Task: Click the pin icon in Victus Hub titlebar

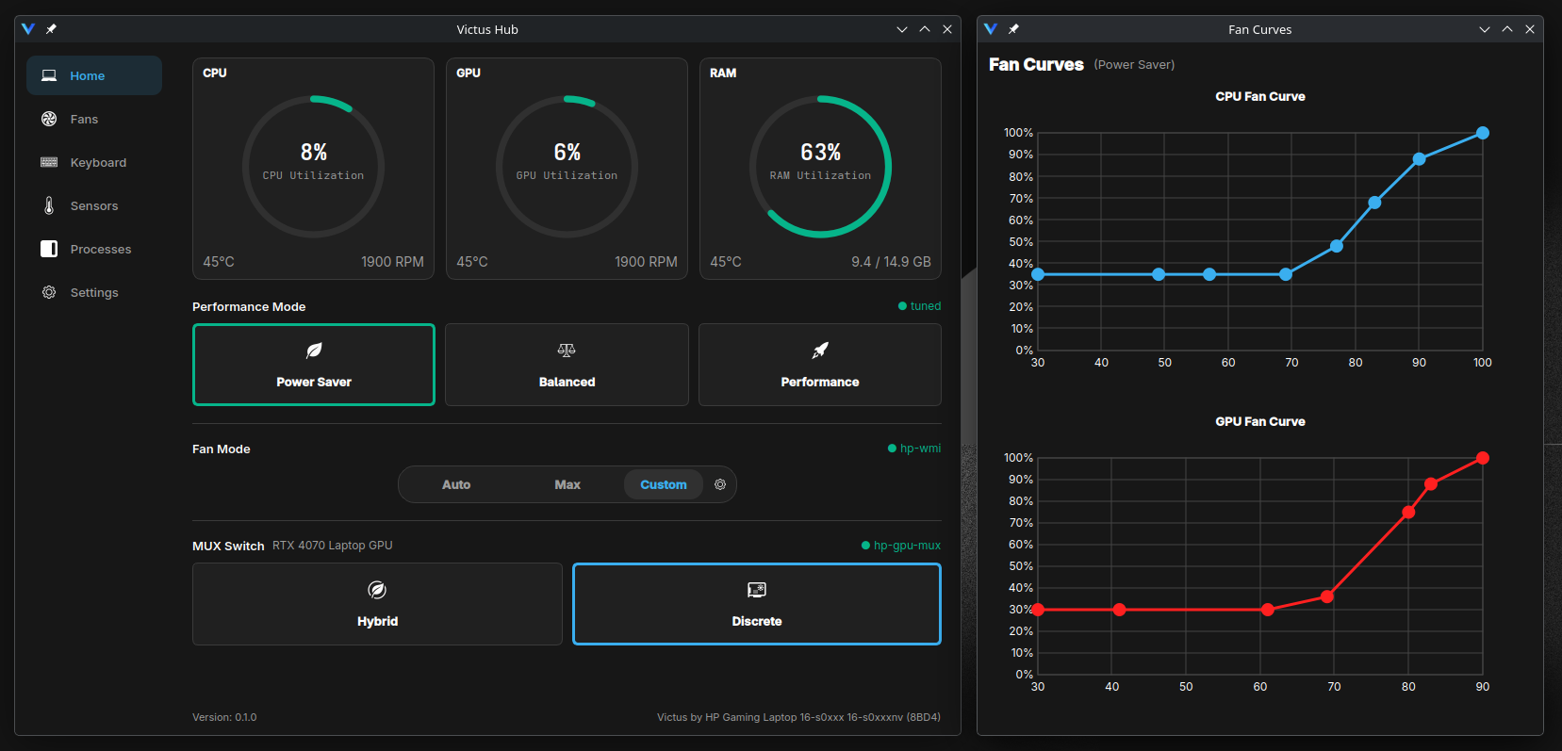Action: tap(51, 29)
